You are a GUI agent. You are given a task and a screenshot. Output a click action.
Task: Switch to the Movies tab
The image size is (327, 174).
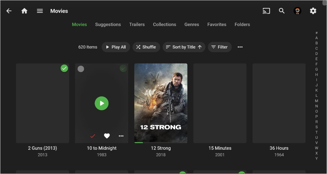pyautogui.click(x=79, y=24)
